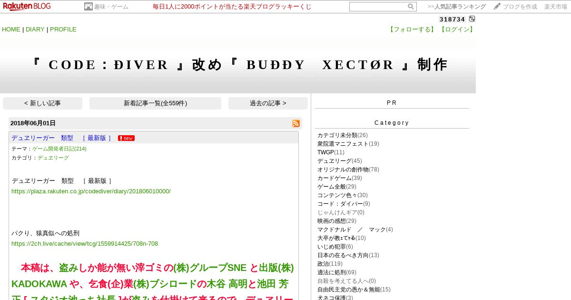Viewport: 571px width, 300px height.
Task: Open theme ゲーム開発者日記(214) link
Action: (x=59, y=149)
